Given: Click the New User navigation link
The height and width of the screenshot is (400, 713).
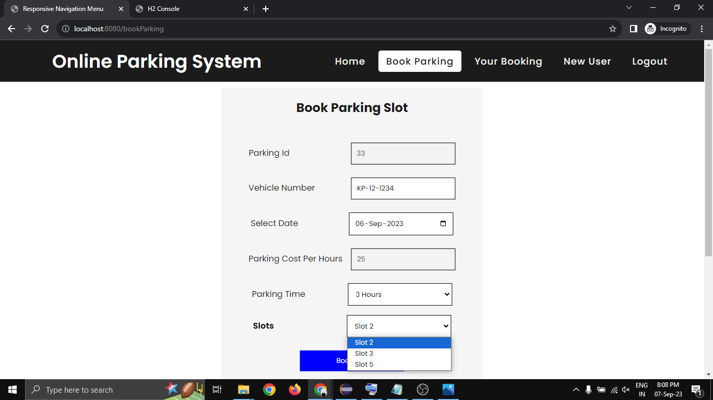Looking at the screenshot, I should pos(587,61).
